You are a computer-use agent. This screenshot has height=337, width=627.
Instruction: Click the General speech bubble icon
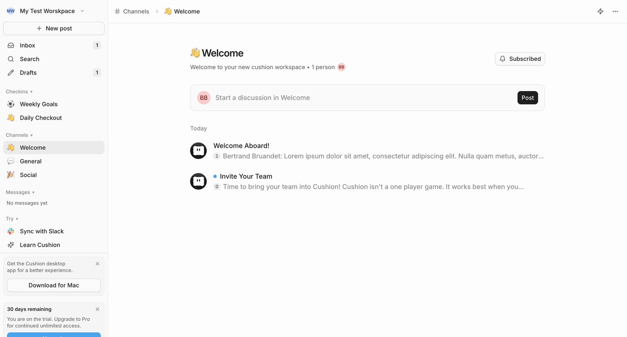pos(11,161)
